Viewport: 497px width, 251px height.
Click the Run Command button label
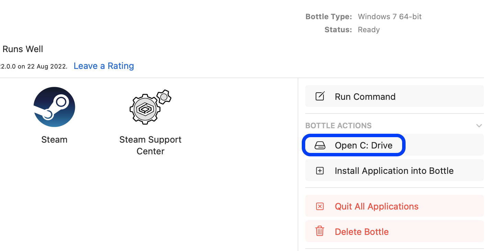coord(365,97)
